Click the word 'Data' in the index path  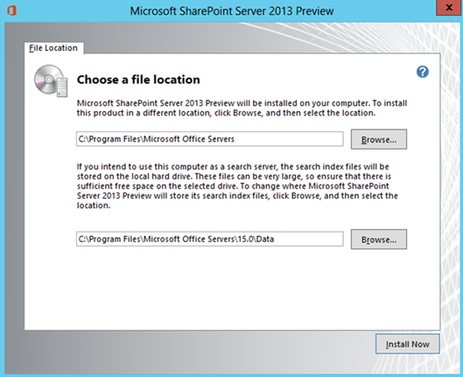pos(265,239)
